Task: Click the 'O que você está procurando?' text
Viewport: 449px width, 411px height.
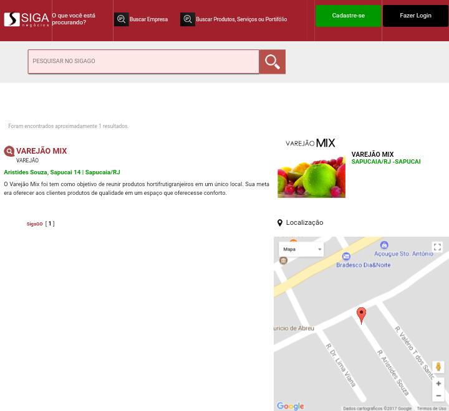Action: (x=74, y=19)
